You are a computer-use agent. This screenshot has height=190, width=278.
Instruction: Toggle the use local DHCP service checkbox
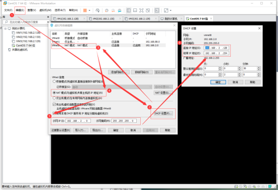point(54,113)
